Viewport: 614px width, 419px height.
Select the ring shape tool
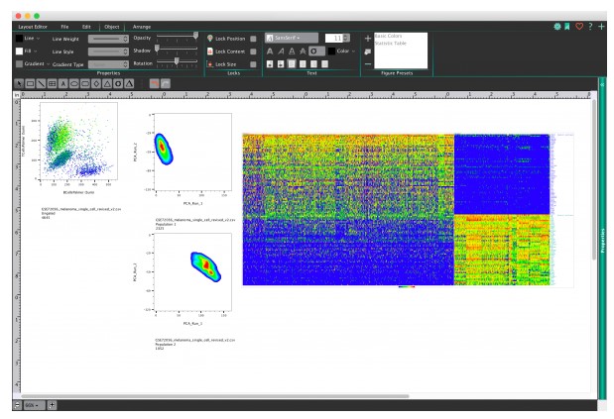click(x=118, y=83)
